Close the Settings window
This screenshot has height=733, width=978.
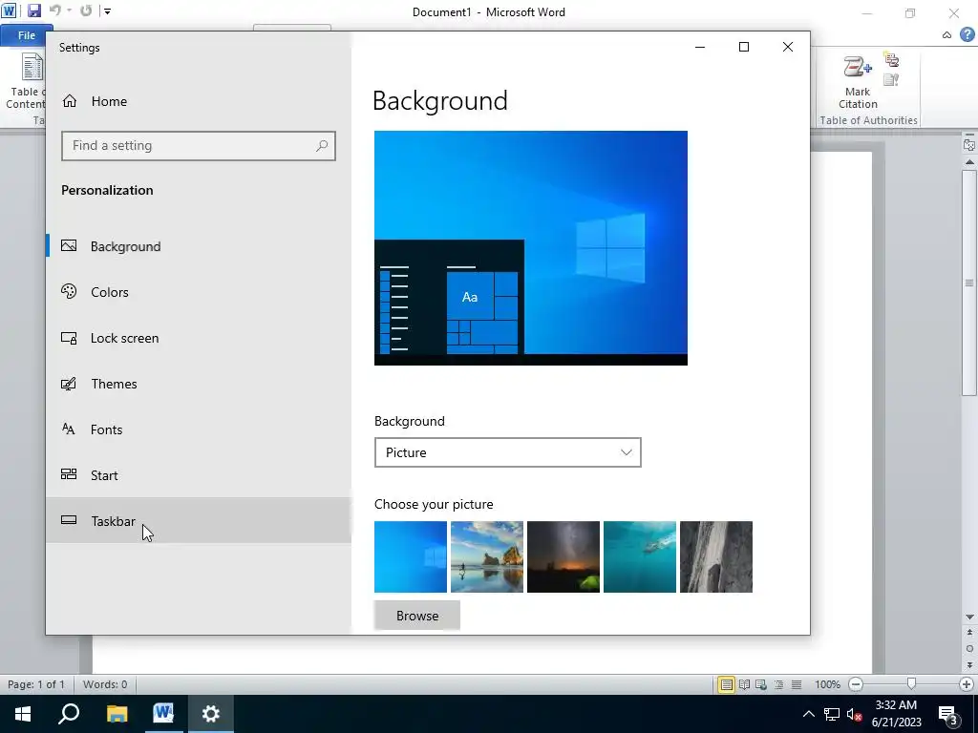788,47
